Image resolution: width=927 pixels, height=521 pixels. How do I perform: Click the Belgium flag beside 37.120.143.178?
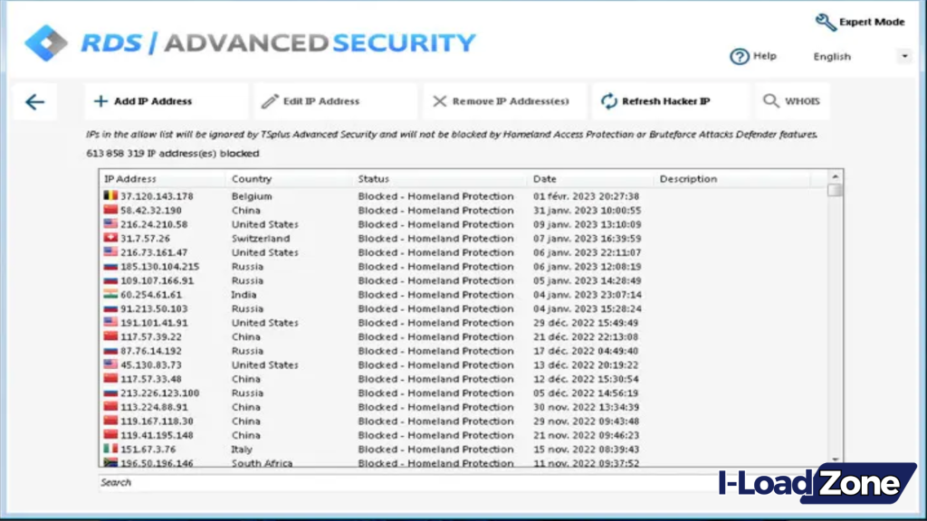(x=110, y=196)
